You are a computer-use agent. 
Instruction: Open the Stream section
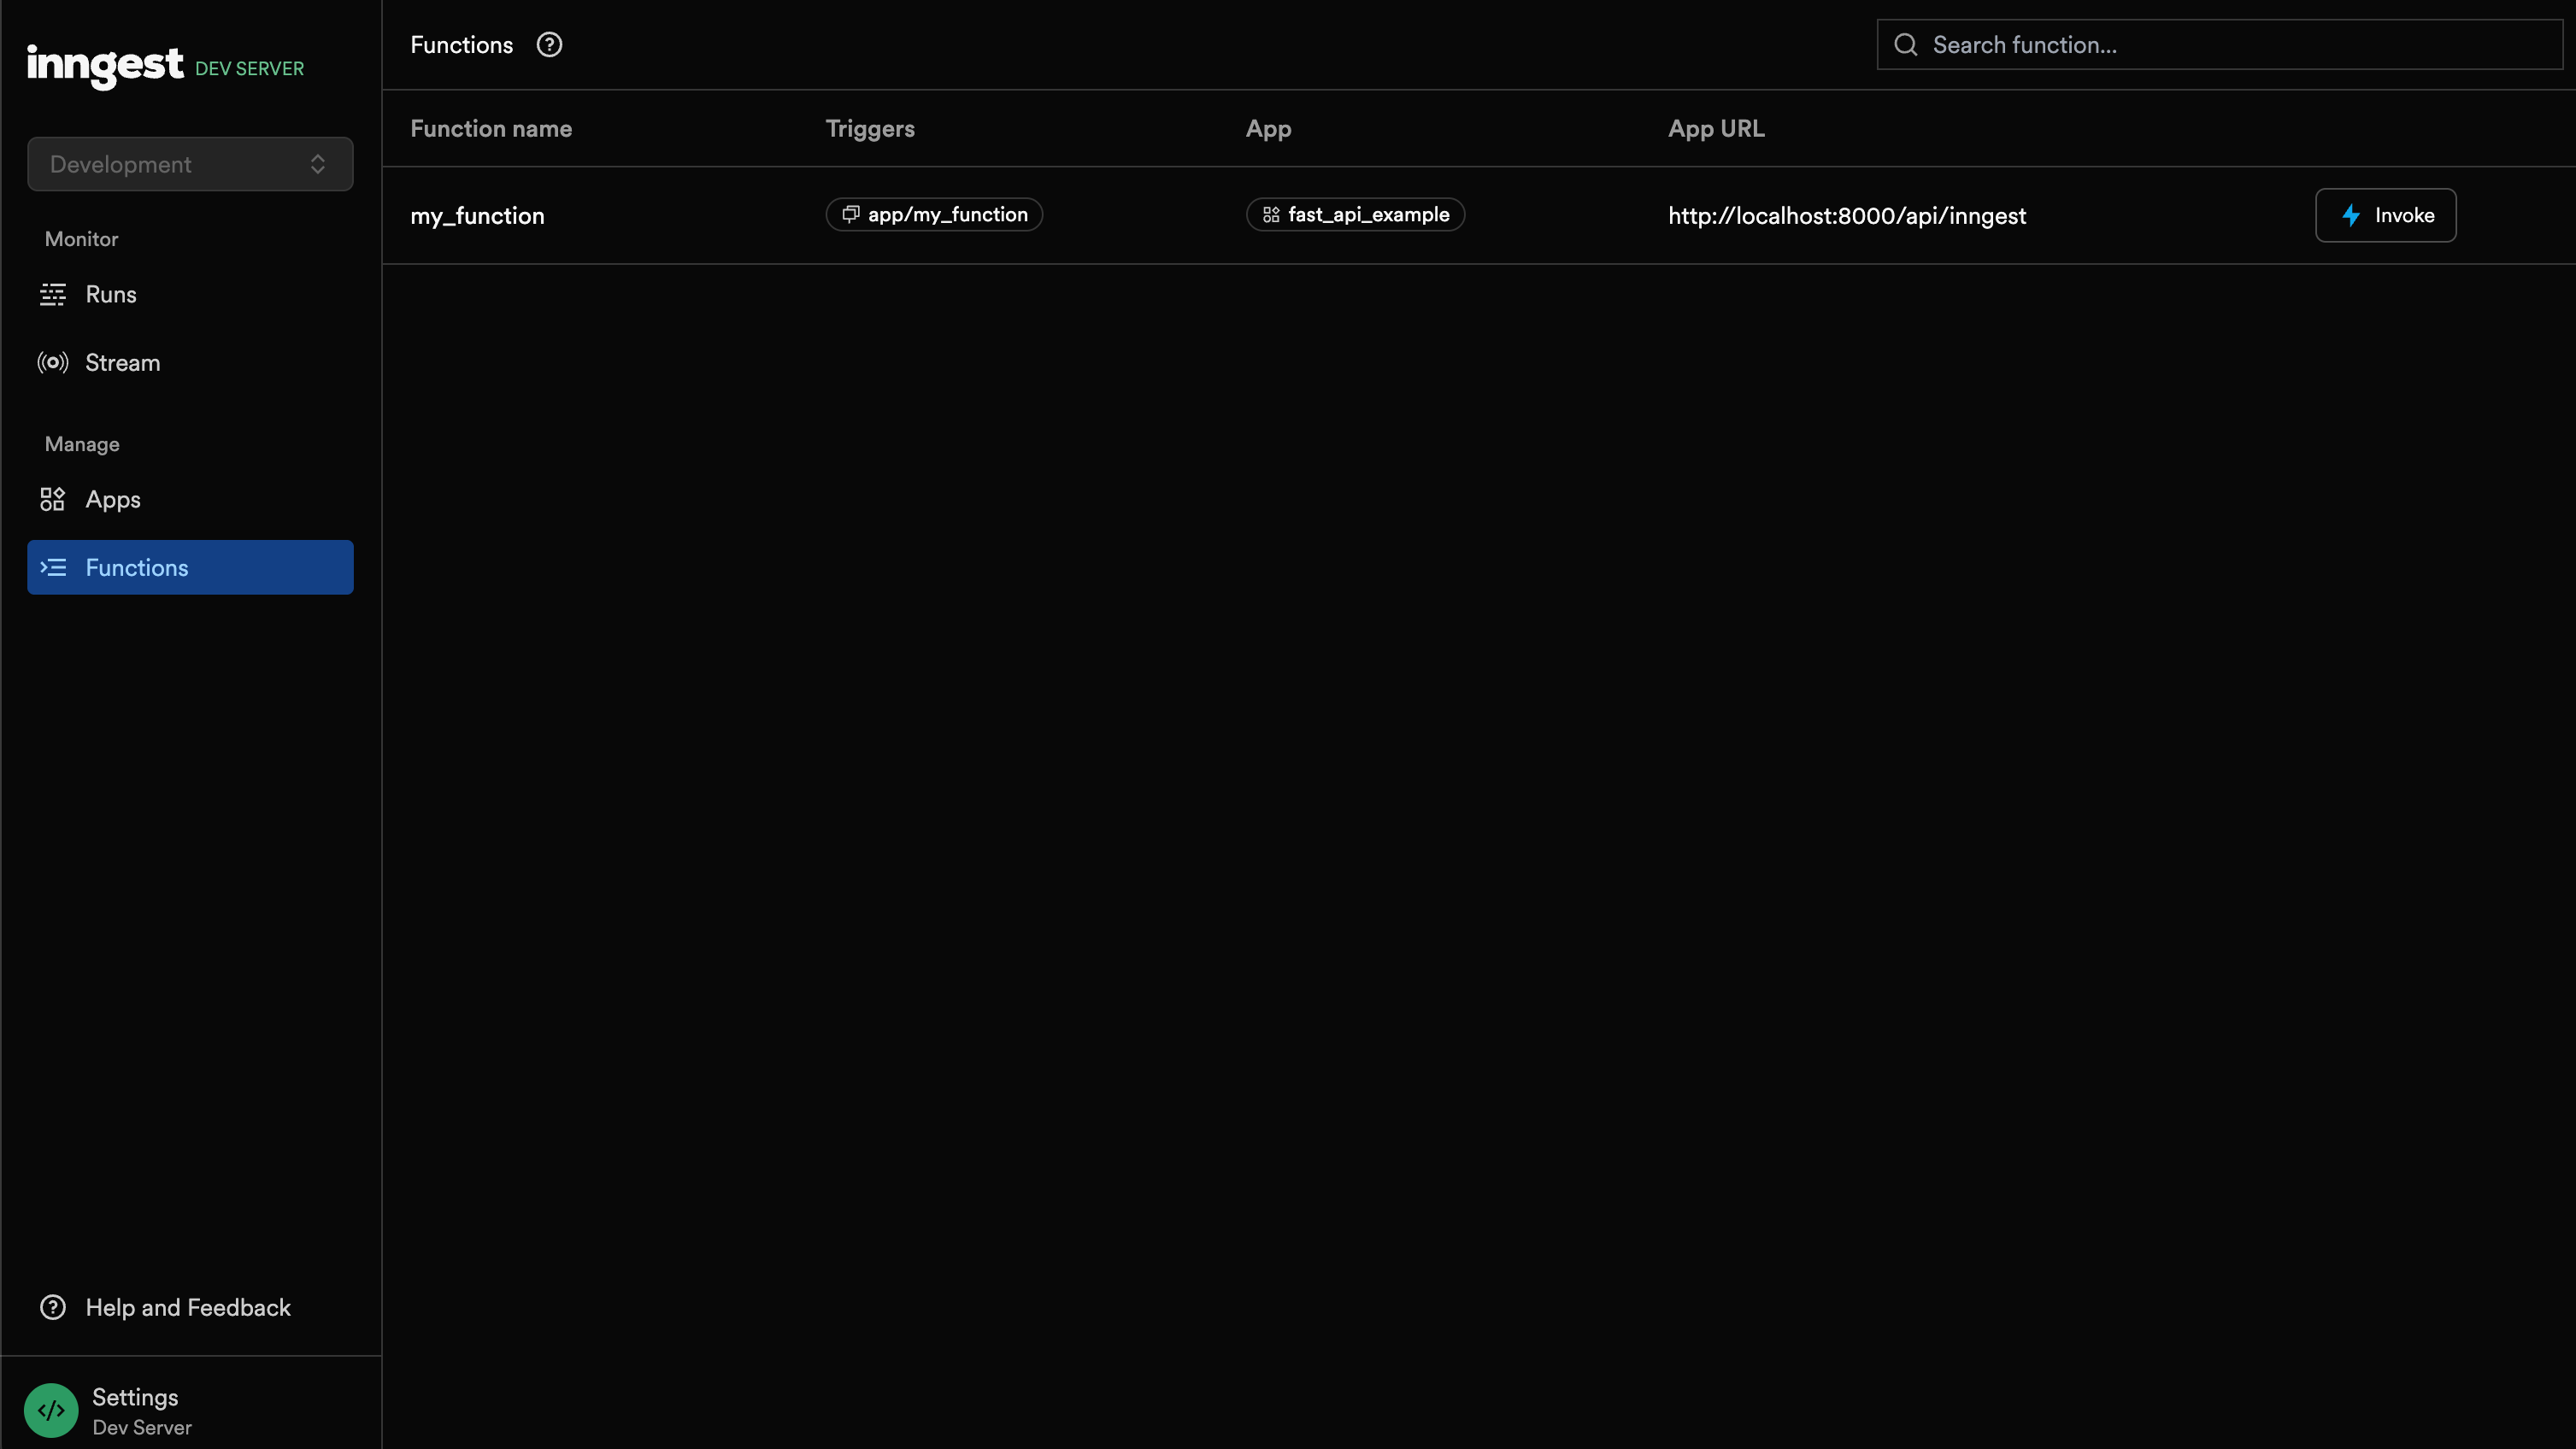click(122, 363)
